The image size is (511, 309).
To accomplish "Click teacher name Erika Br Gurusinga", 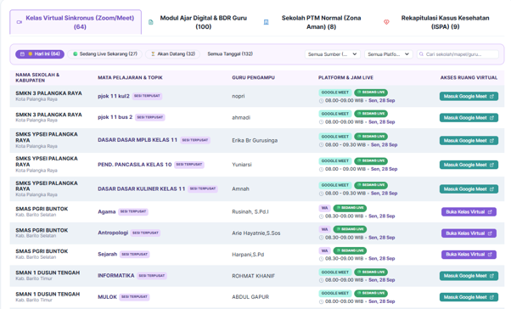I will 255,140.
